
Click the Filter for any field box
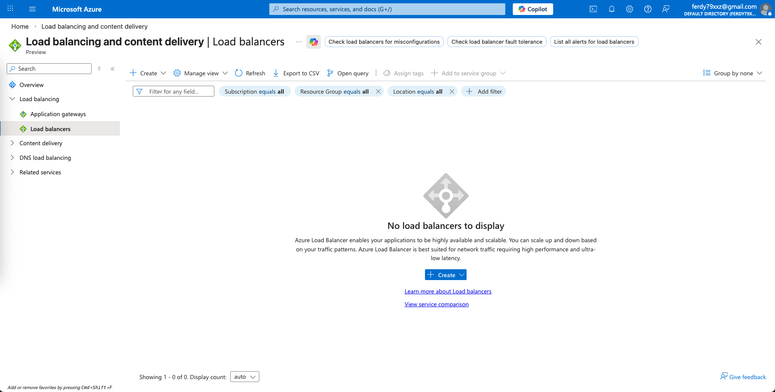pos(174,92)
